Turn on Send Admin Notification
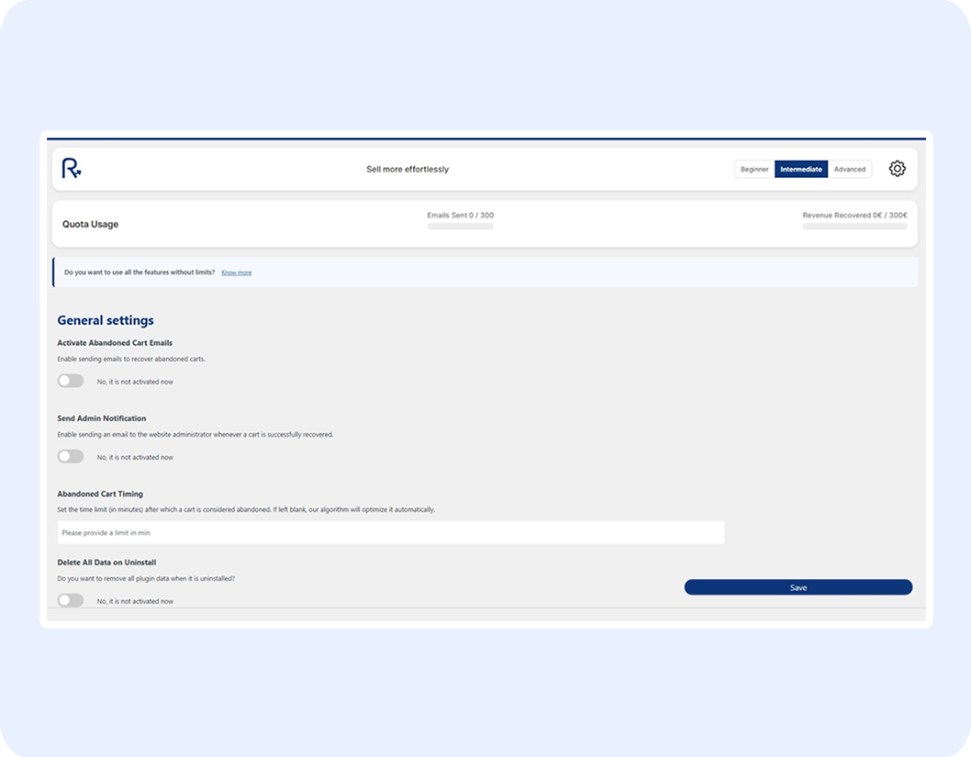Viewport: 971px width, 757px height. point(71,456)
